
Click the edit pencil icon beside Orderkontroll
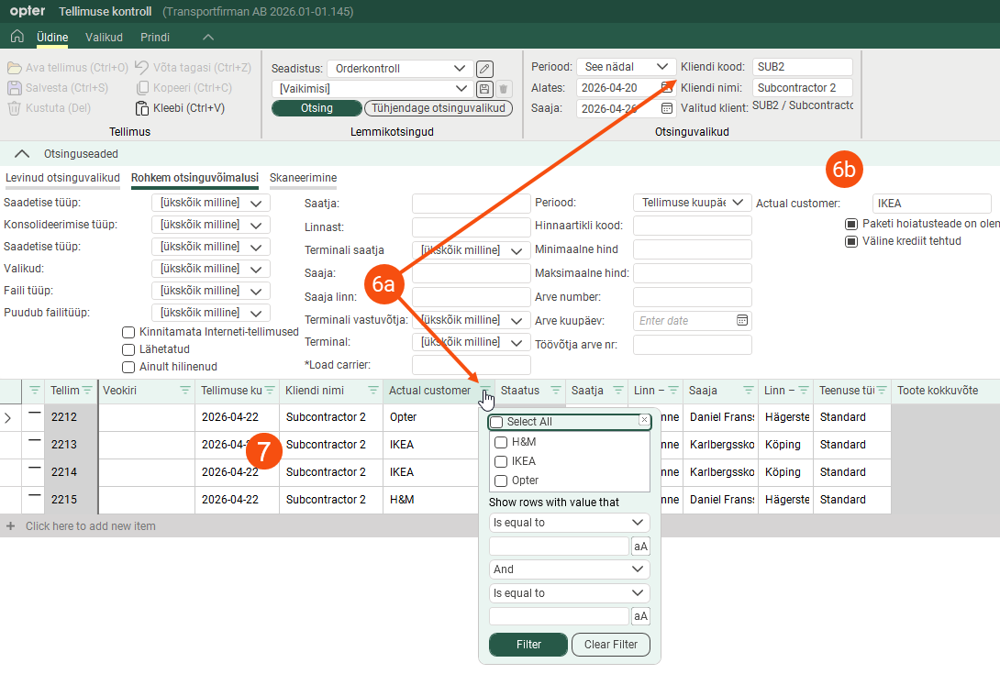coord(484,68)
